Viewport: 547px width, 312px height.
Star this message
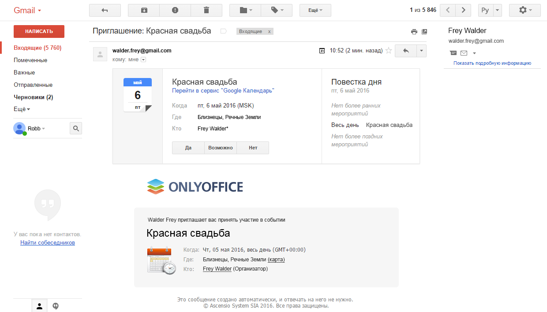click(x=389, y=51)
